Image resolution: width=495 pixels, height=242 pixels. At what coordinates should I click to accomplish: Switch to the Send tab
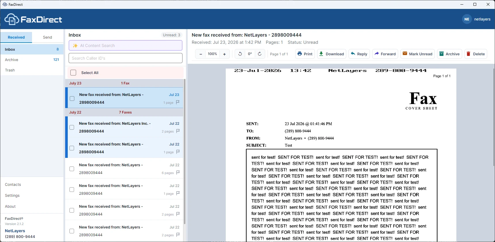pos(48,37)
